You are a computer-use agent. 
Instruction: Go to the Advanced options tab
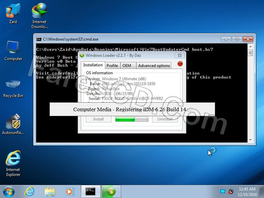click(154, 65)
